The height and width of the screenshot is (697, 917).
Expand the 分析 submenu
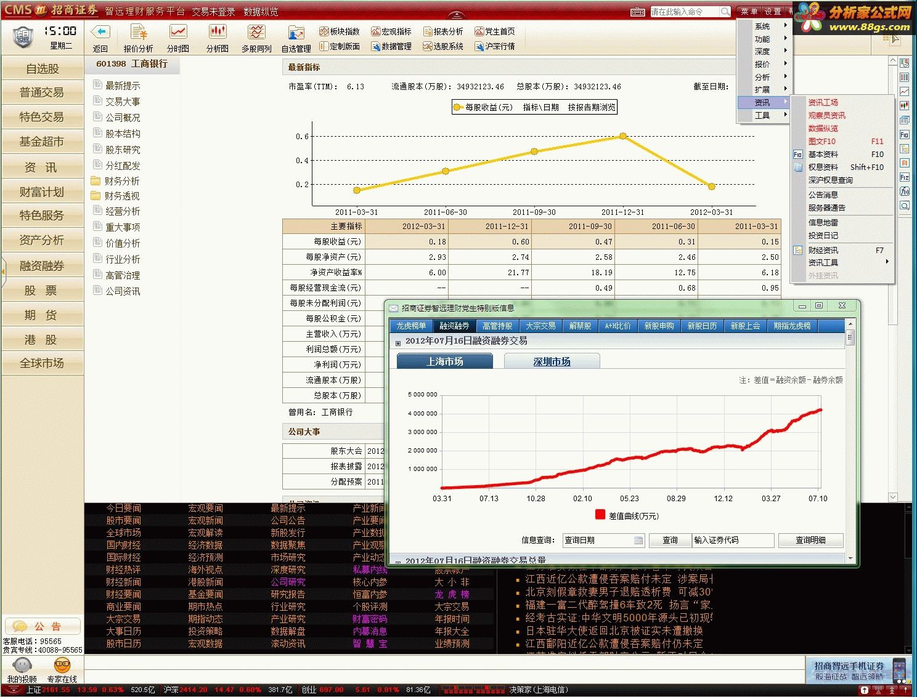click(763, 77)
